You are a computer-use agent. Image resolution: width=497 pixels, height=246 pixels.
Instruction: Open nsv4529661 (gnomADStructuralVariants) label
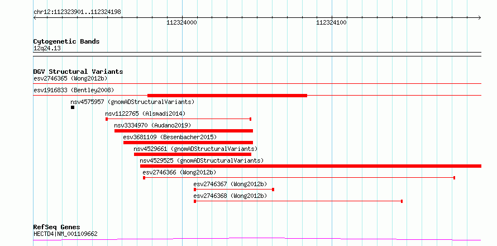click(195, 149)
